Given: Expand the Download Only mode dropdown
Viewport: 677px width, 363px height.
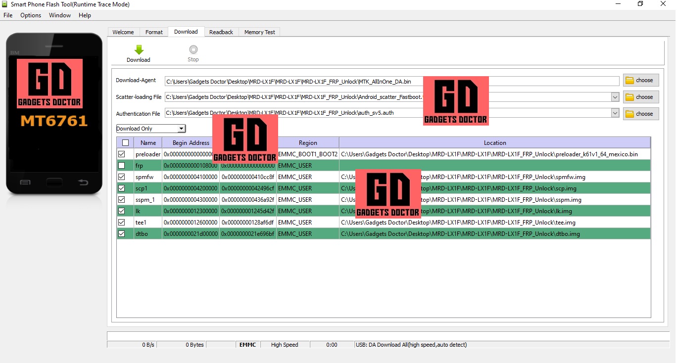Looking at the screenshot, I should click(x=182, y=129).
